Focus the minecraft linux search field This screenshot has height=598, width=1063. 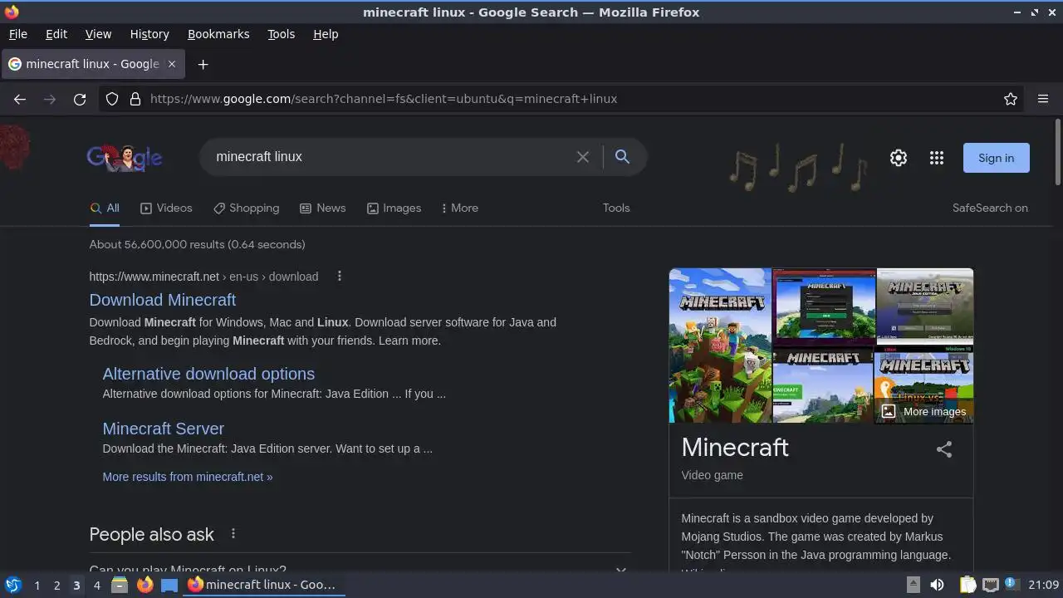pyautogui.click(x=390, y=157)
